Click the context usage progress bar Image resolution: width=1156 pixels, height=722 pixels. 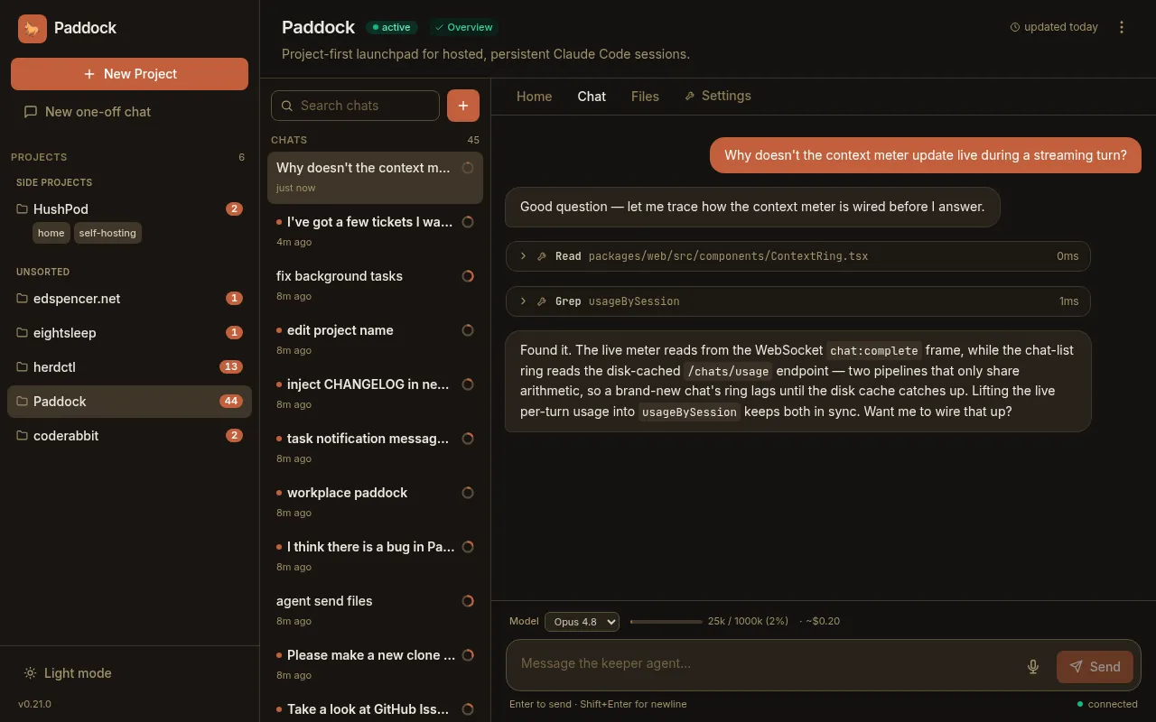tap(666, 622)
